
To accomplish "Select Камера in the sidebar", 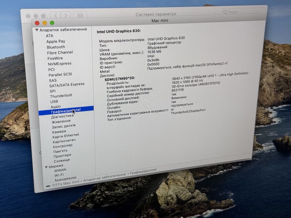I will point(59,132).
